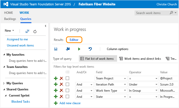The image size is (179, 108).
Task: Insert a clause at the Team Project row
Action: click(x=56, y=78)
